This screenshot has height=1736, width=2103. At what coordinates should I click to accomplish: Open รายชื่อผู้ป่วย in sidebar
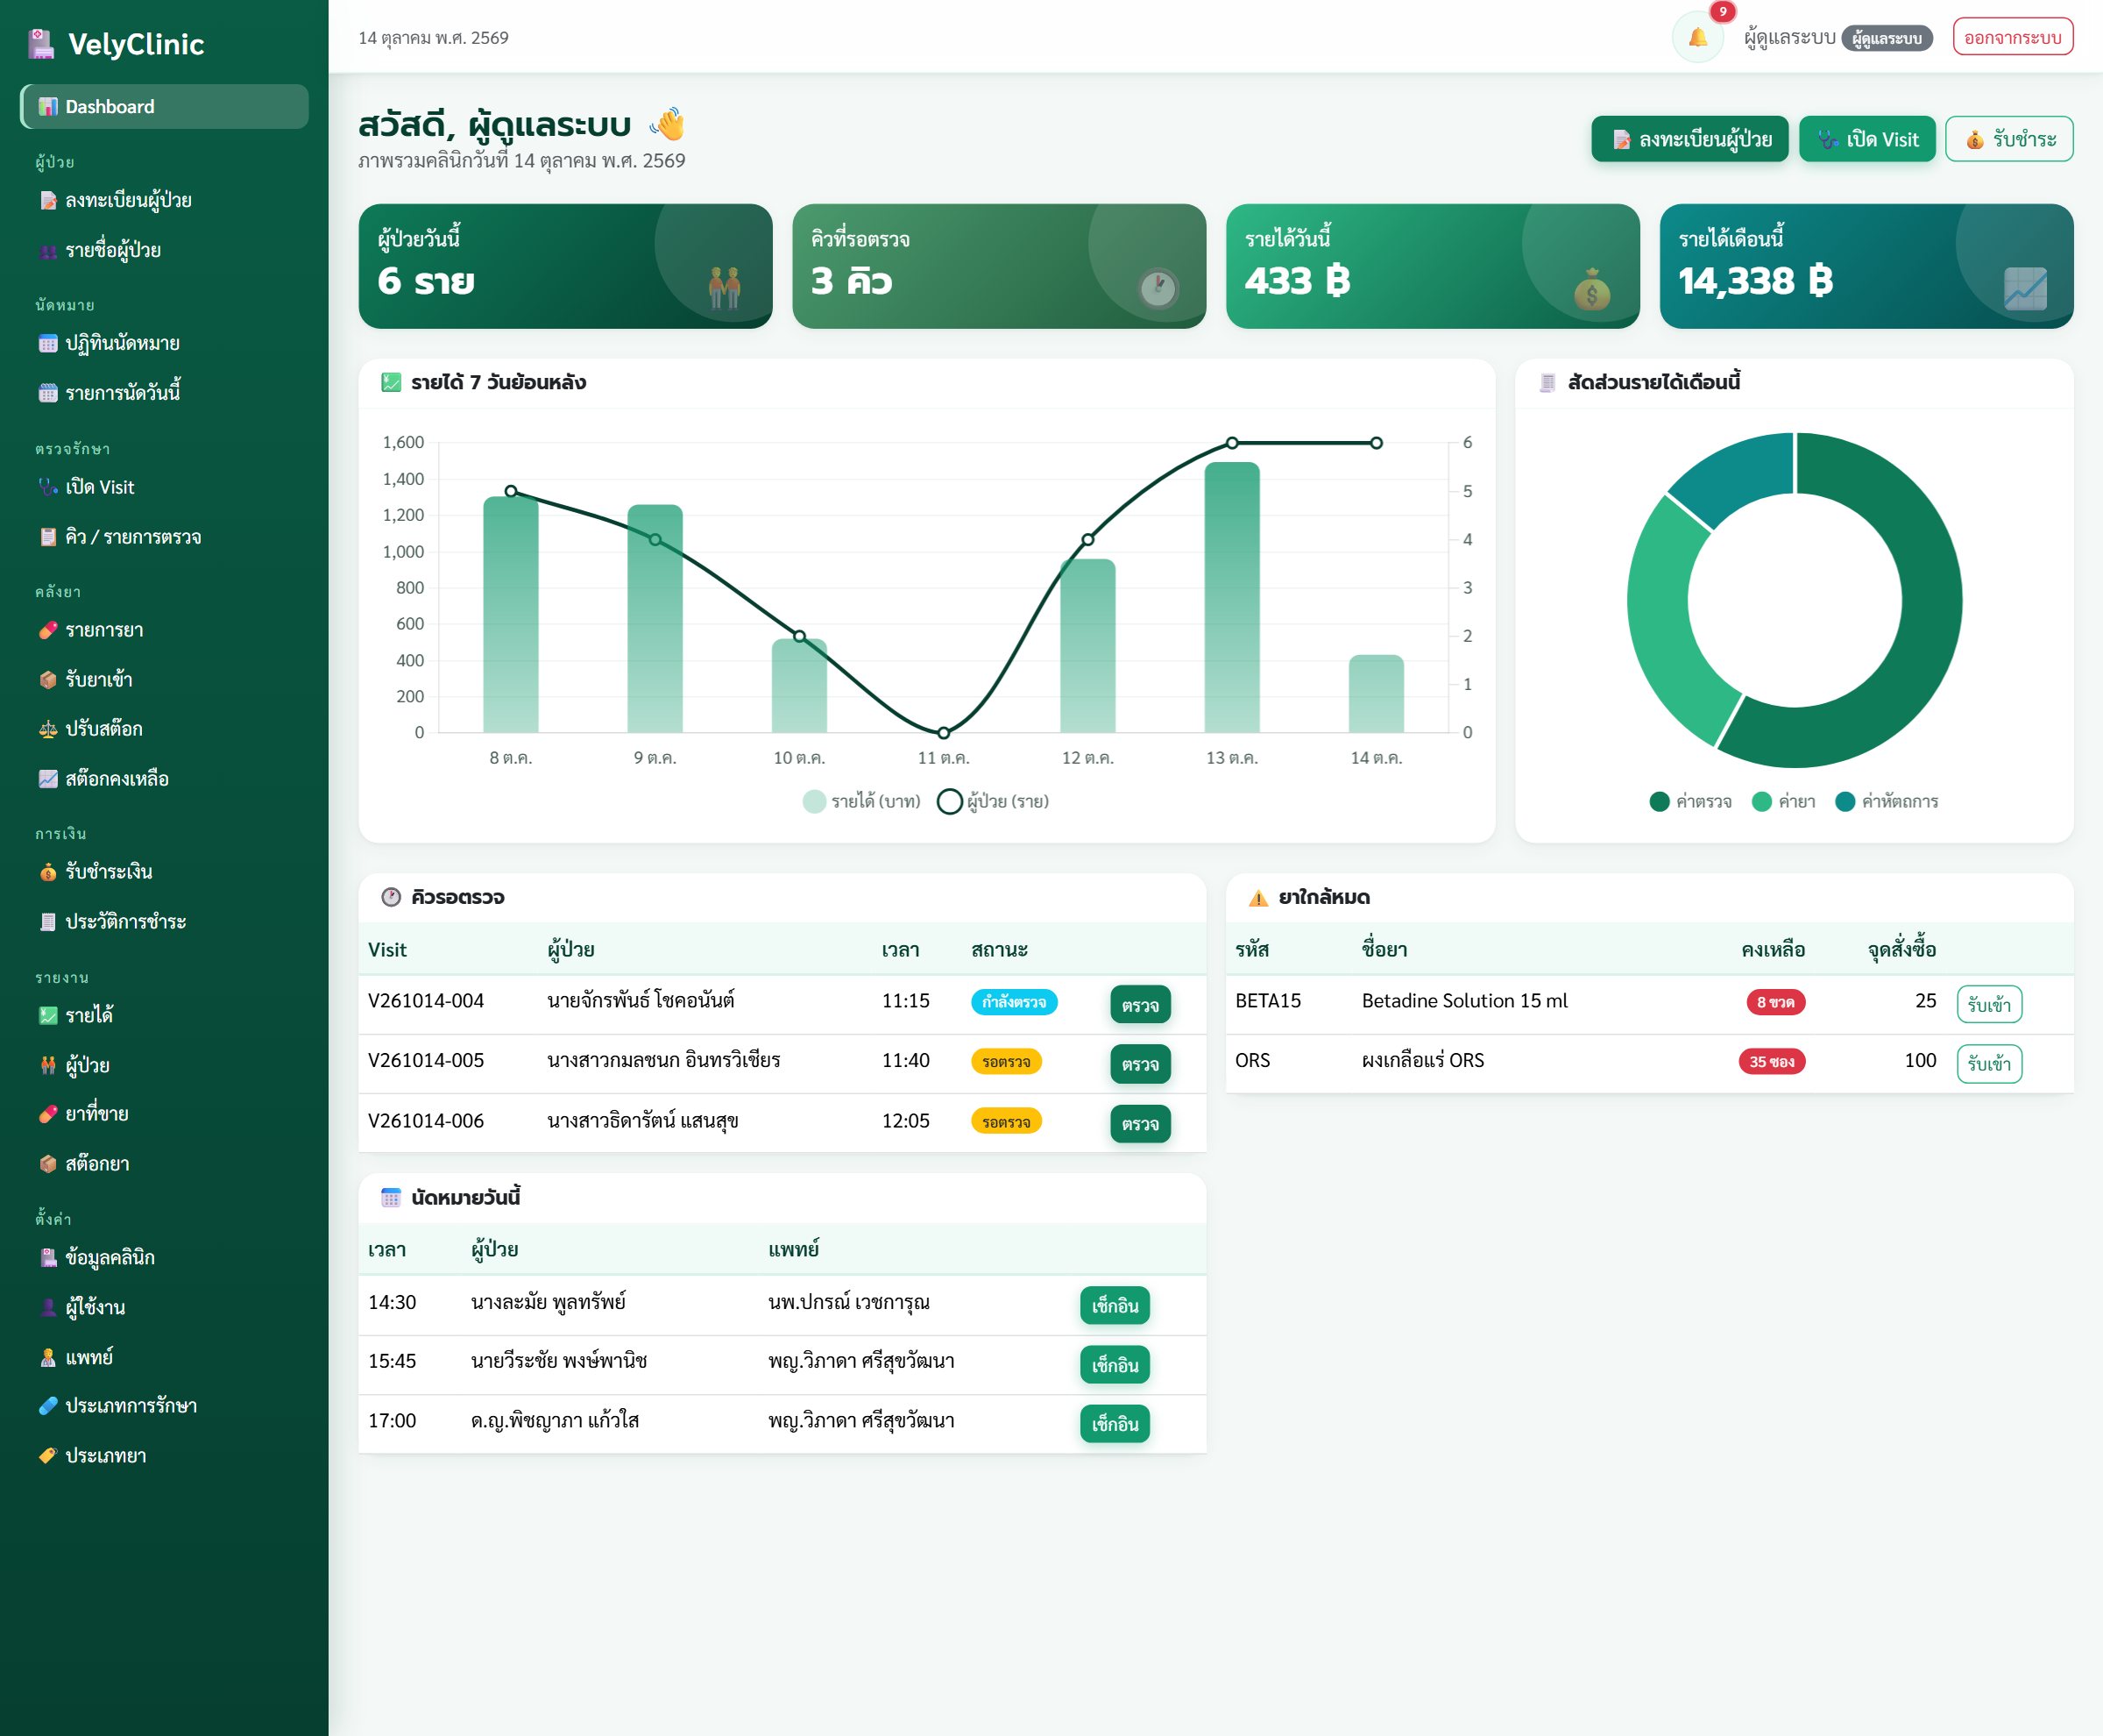pyautogui.click(x=164, y=250)
